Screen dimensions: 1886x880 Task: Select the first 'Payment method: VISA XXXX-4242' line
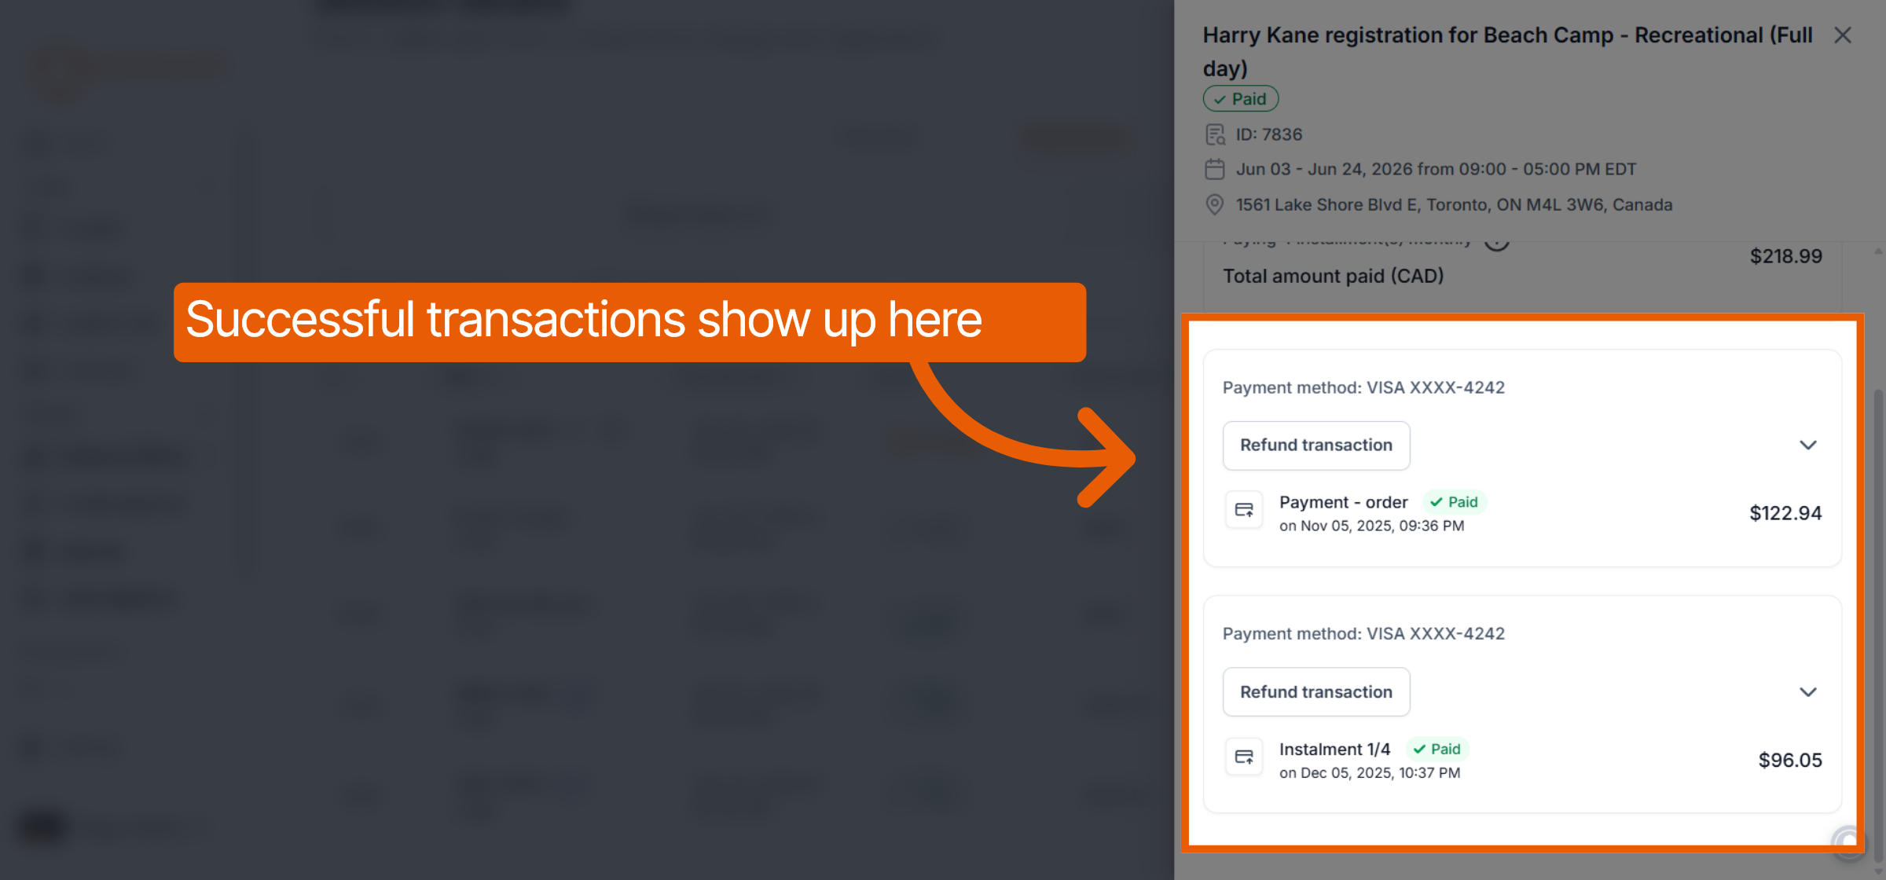1363,388
